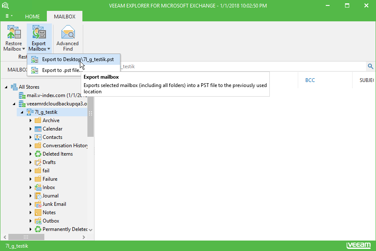The height and width of the screenshot is (251, 376).
Task: Select the fail folder label
Action: (46, 171)
